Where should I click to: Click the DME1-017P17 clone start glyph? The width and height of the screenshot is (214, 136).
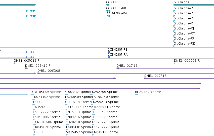pos(146,78)
